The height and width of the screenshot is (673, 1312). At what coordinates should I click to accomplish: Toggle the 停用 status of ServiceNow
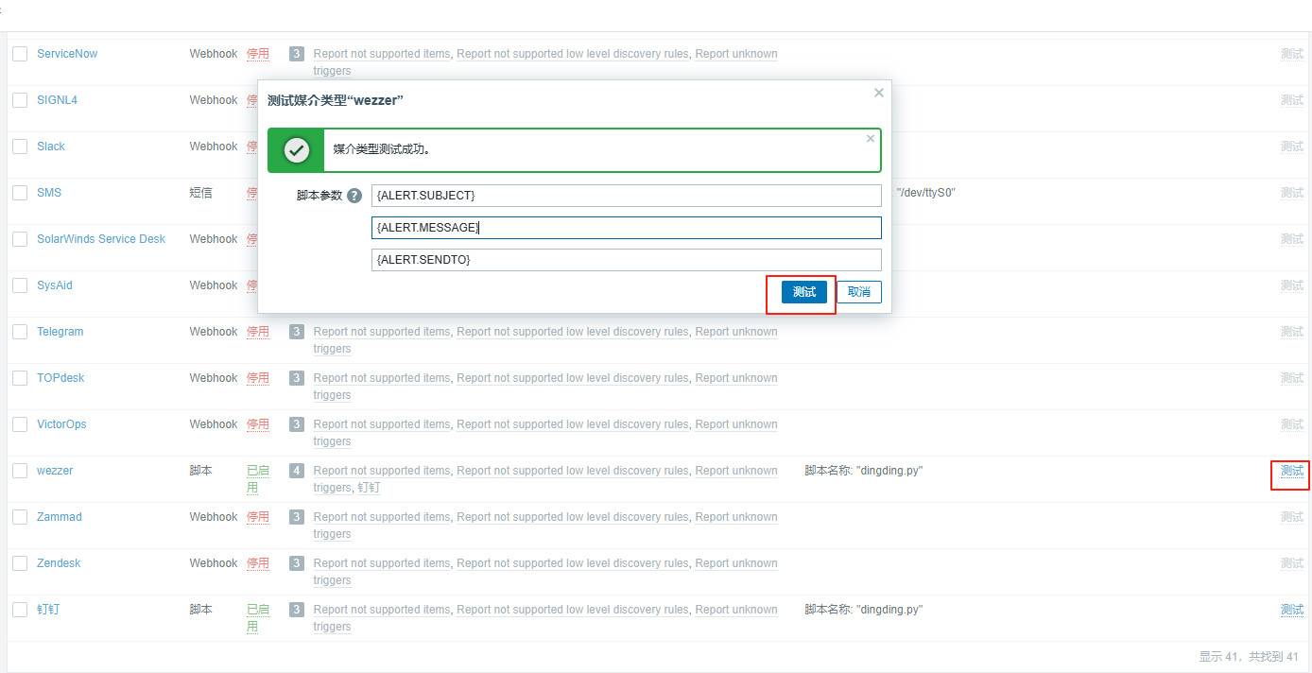tap(258, 54)
